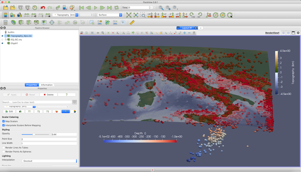
Task: Split the RenderView1 horizontally
Action: pos(283,33)
